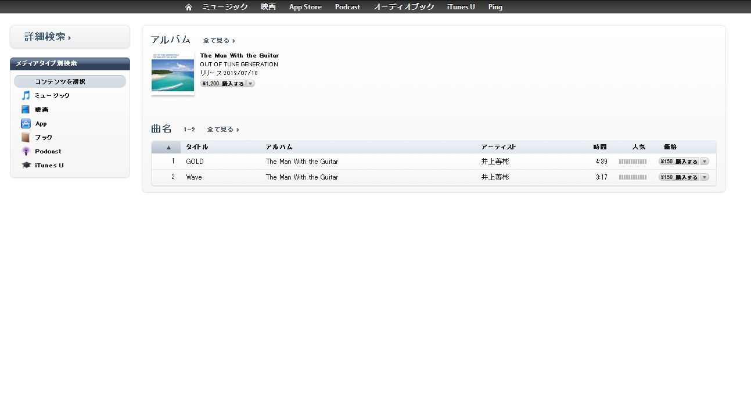Sort by アルバム column header
The image size is (751, 401).
[x=279, y=147]
